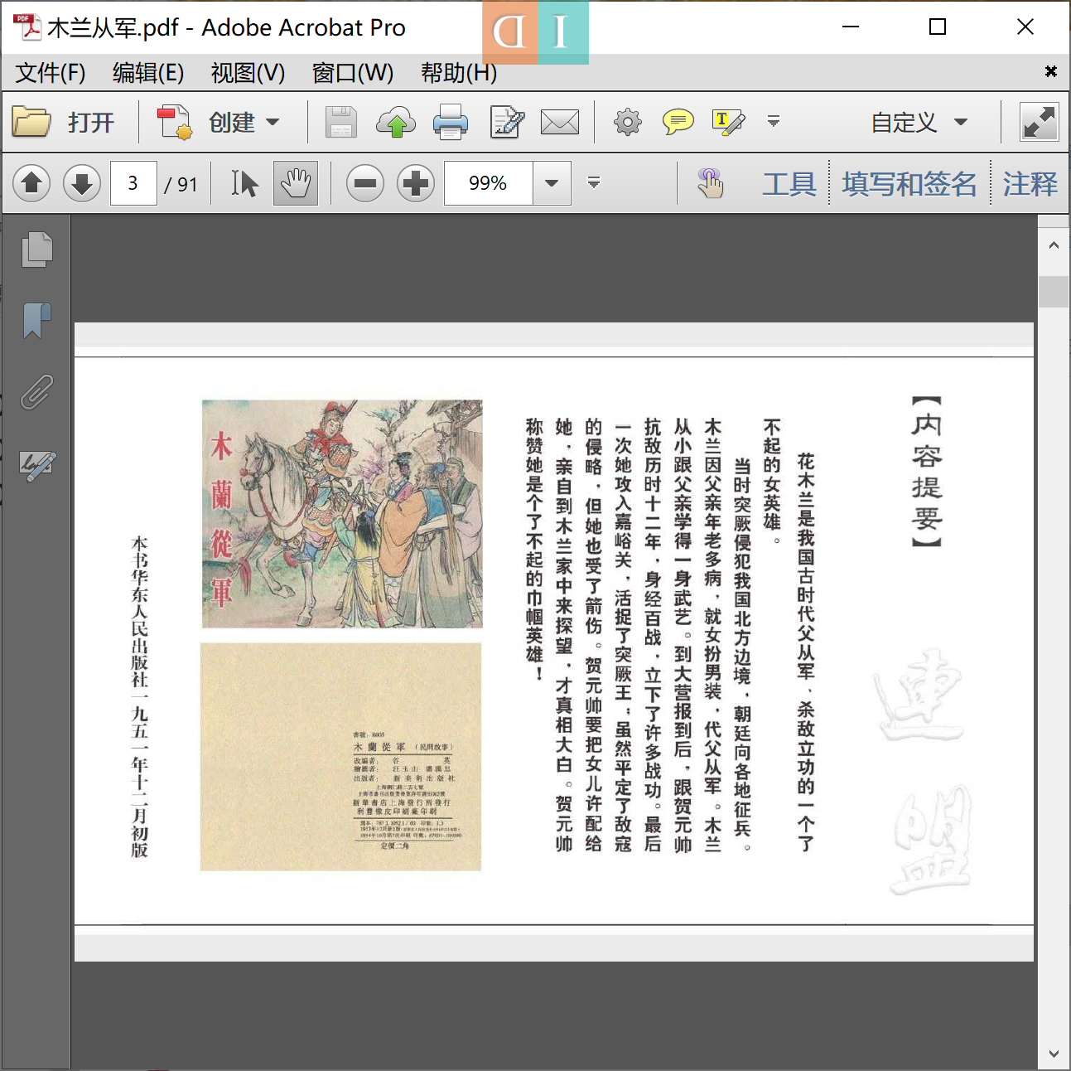Save the file with the floppy disk icon
This screenshot has height=1071, width=1071.
point(340,123)
